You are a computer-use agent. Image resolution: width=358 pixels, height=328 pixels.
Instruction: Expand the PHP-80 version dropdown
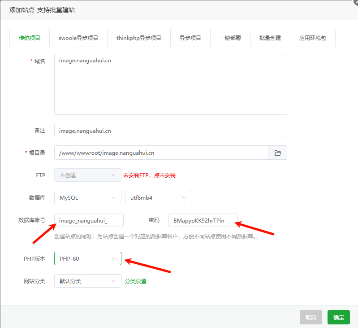(x=87, y=258)
